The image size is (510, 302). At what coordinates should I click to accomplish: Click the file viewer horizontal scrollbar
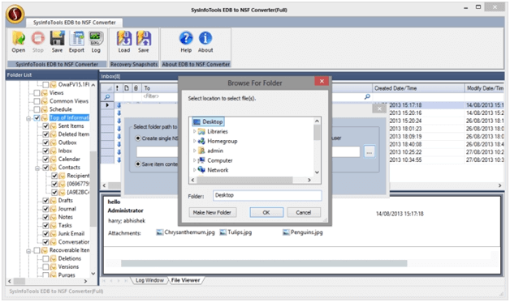(x=264, y=263)
